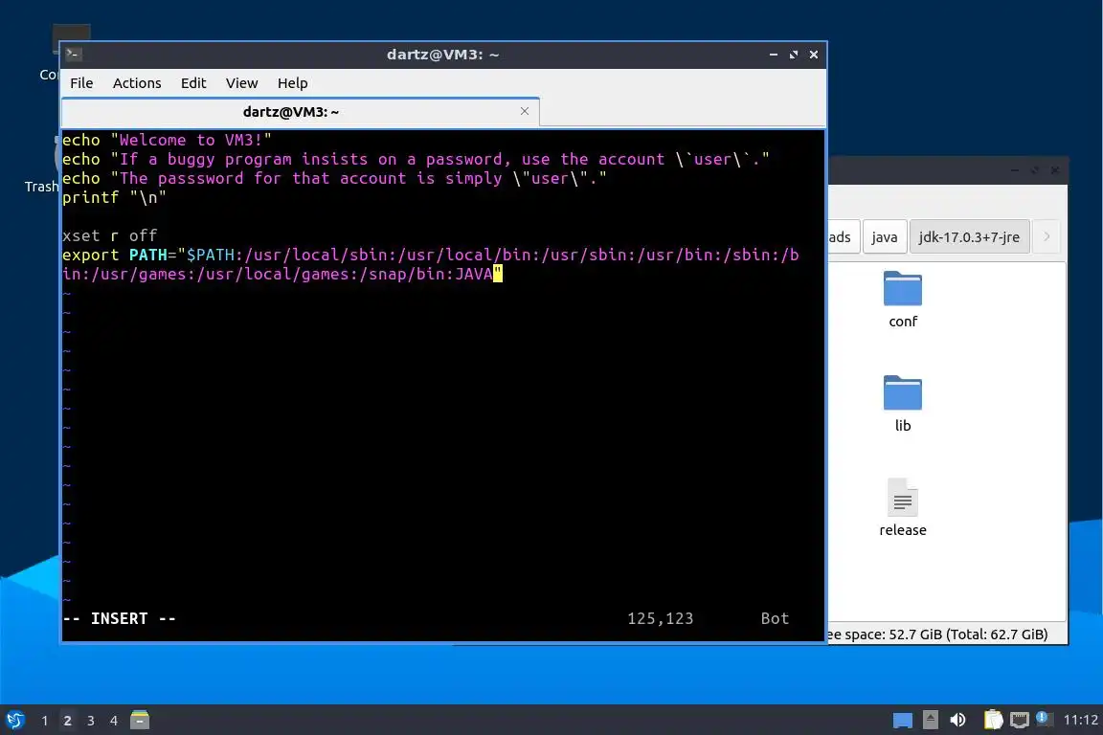Image resolution: width=1103 pixels, height=735 pixels.
Task: Open the file manager launcher in taskbar
Action: [x=140, y=720]
